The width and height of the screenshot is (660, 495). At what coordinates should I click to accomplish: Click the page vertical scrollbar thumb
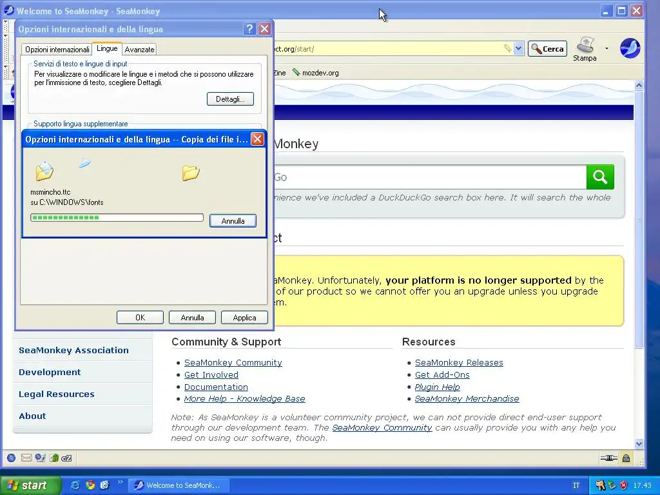639,219
